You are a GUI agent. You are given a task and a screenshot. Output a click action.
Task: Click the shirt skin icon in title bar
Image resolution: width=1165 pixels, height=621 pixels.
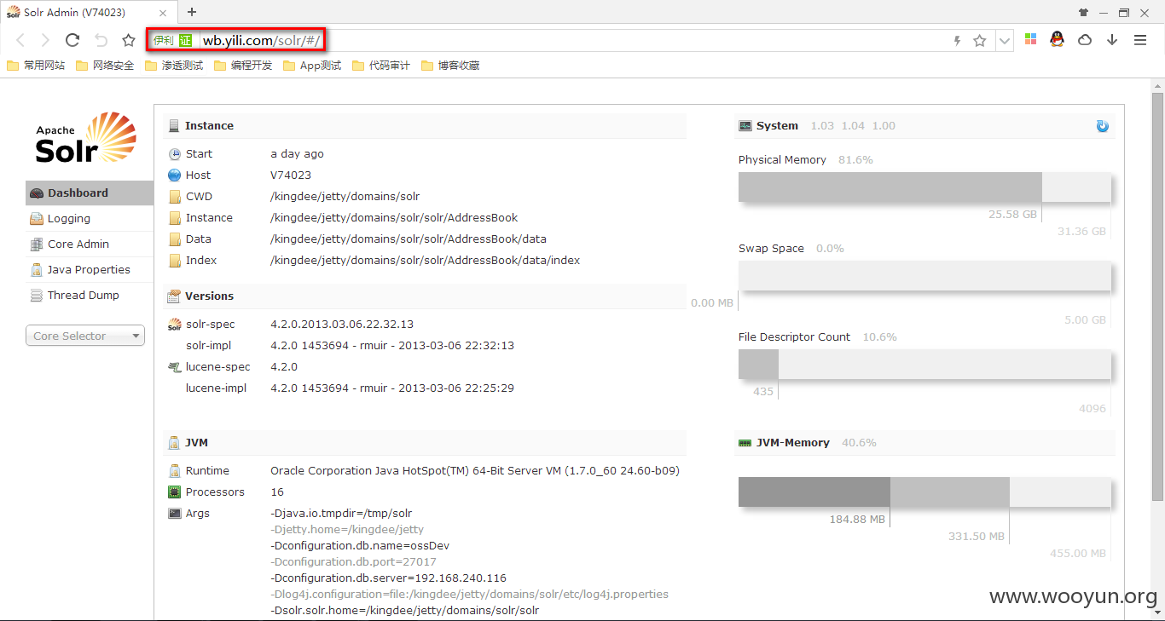(x=1084, y=13)
